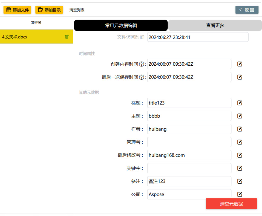Click the 主题 field containing bbbb

[189, 116]
